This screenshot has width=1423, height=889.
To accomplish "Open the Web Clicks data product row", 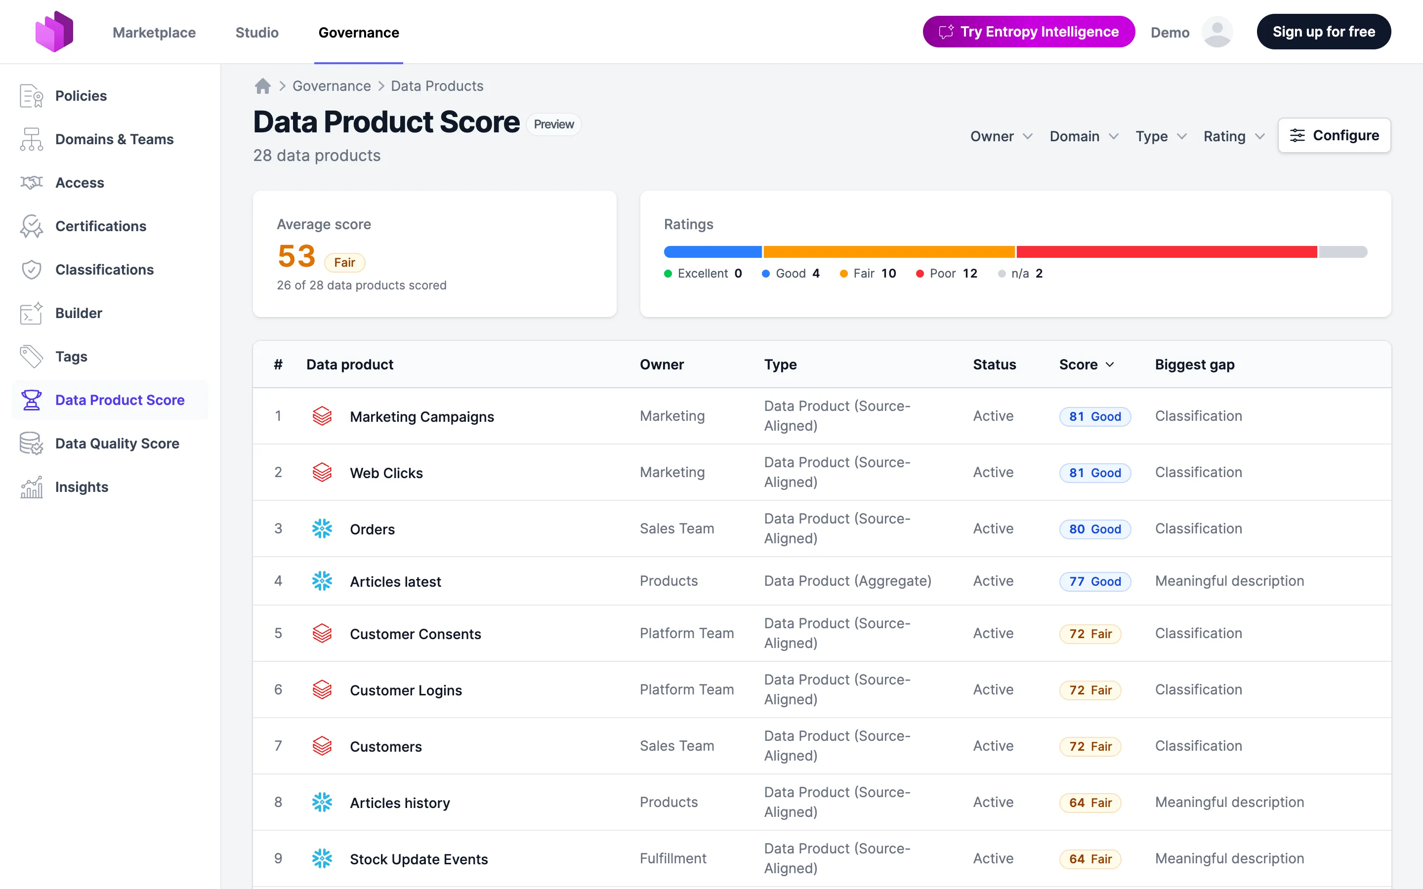I will pos(822,473).
